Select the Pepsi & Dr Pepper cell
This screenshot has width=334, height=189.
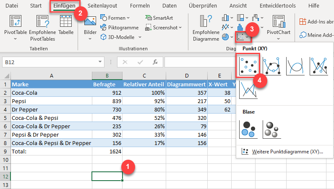51,135
